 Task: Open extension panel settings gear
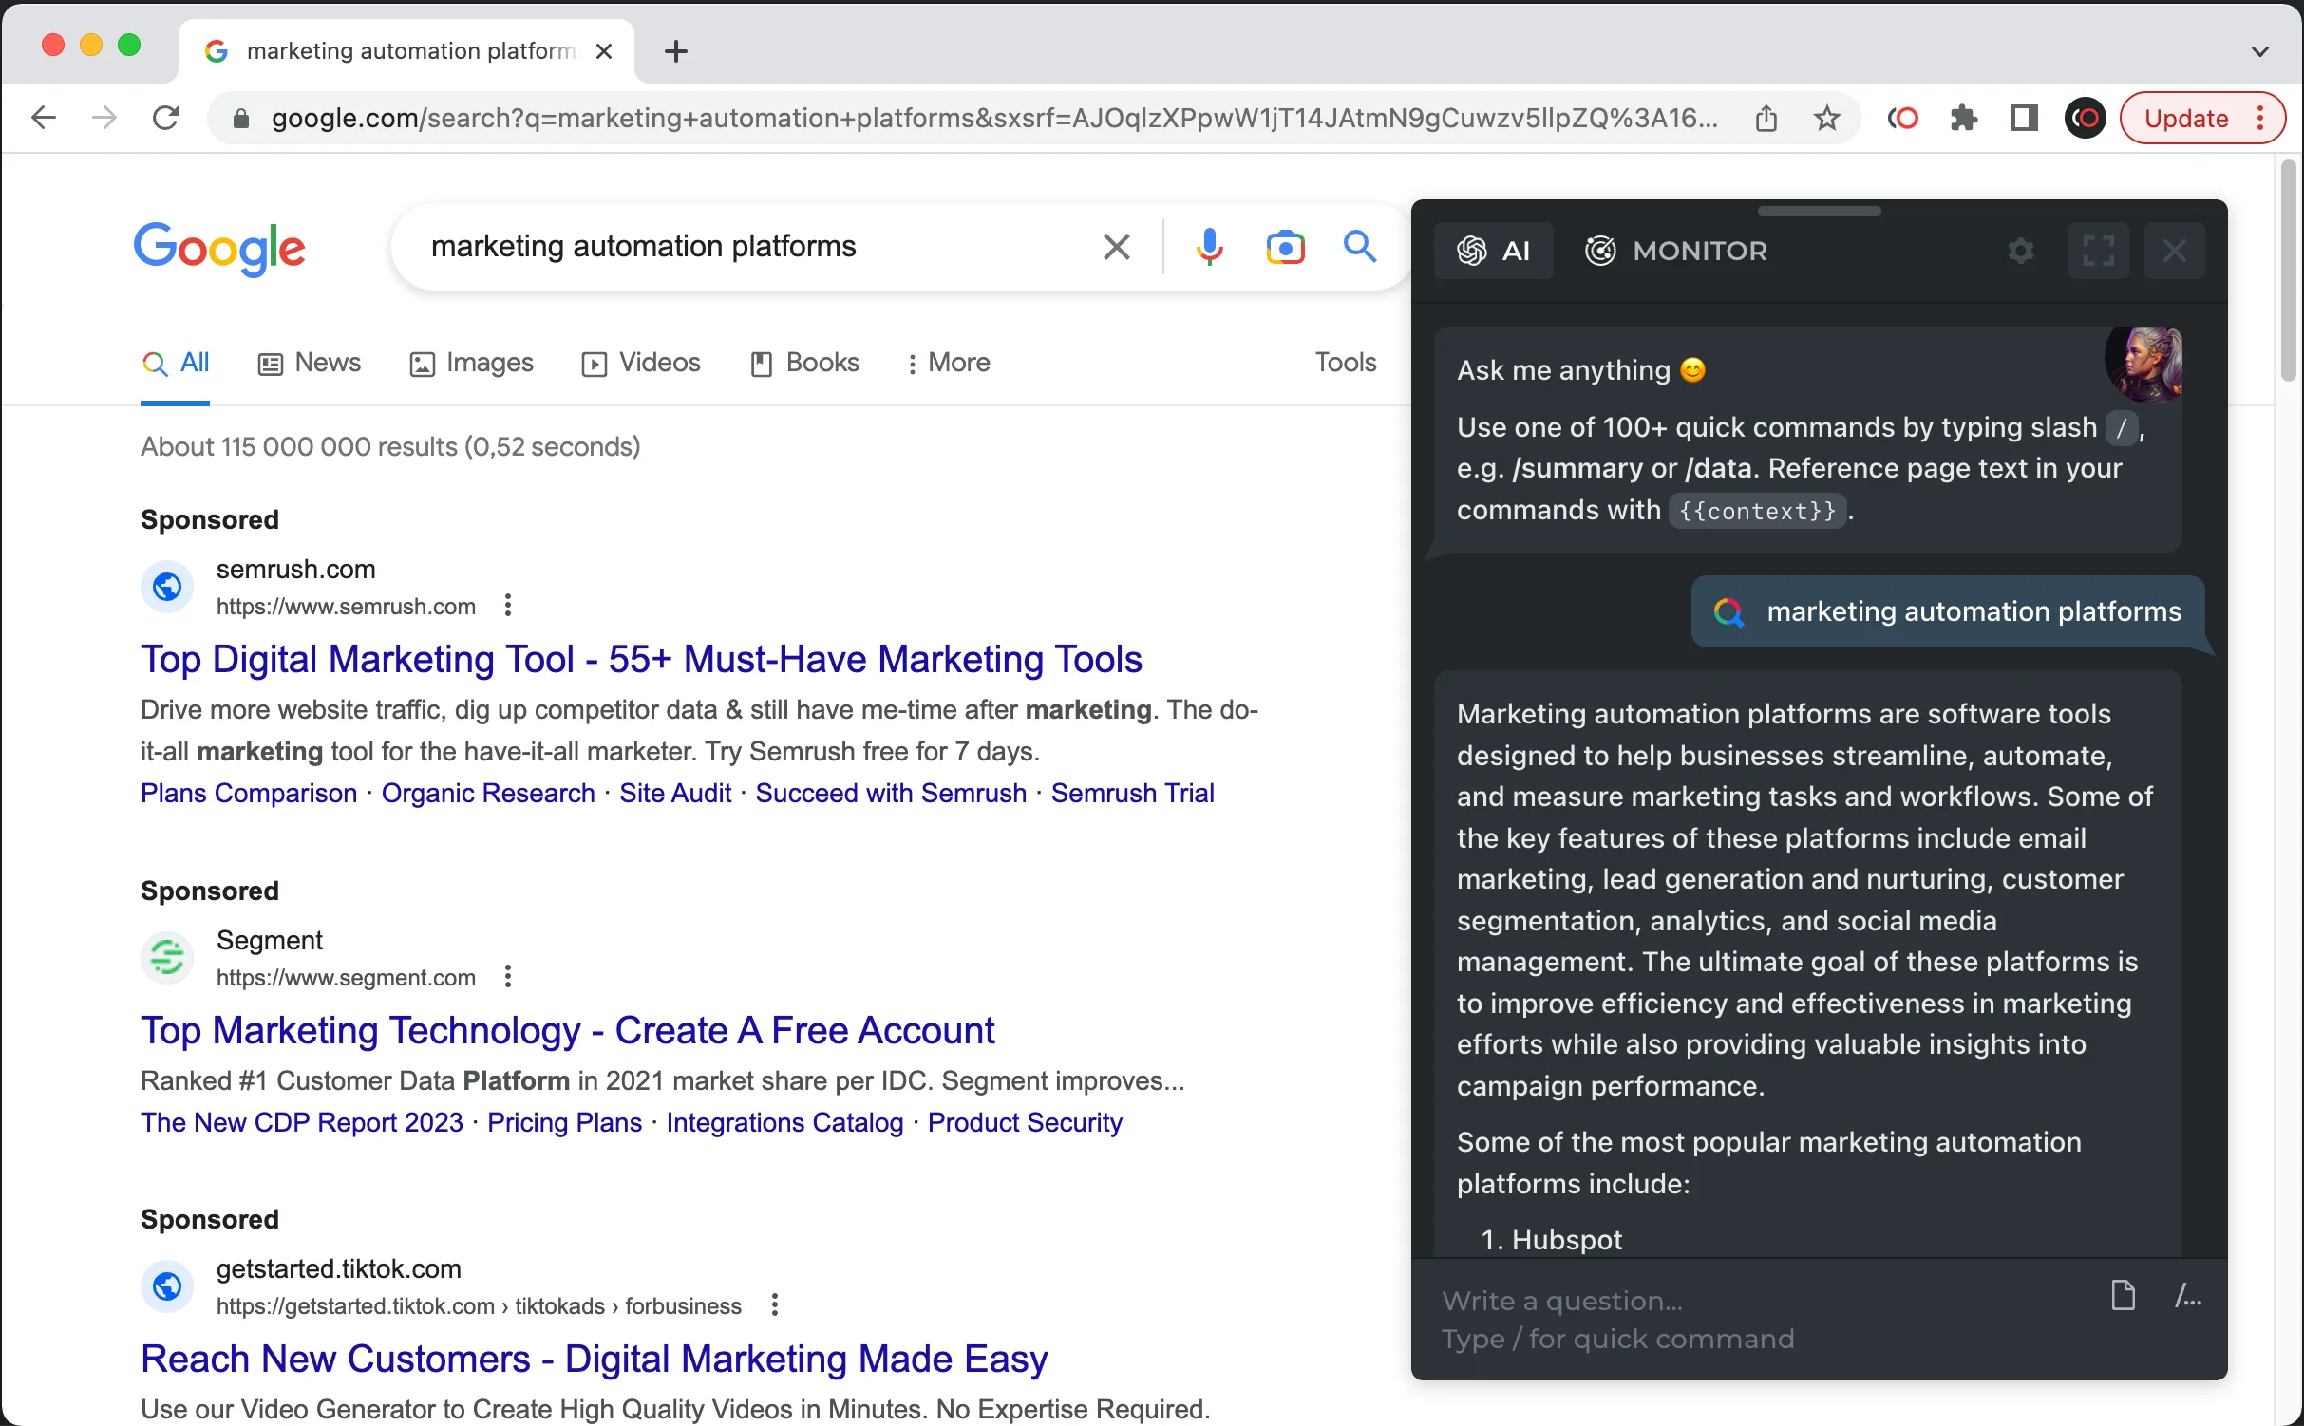point(2021,251)
